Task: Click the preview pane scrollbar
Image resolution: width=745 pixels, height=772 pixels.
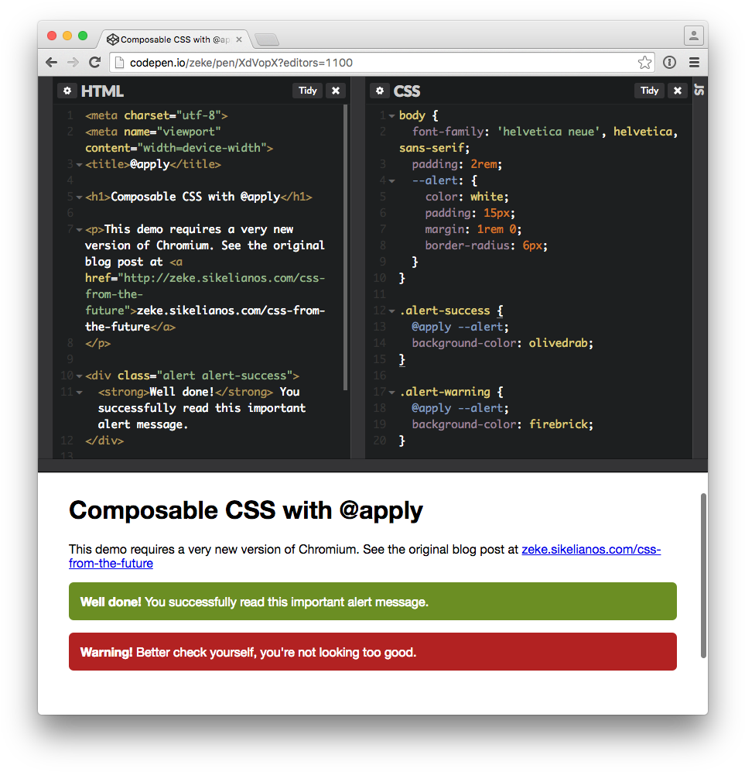Action: coord(702,573)
